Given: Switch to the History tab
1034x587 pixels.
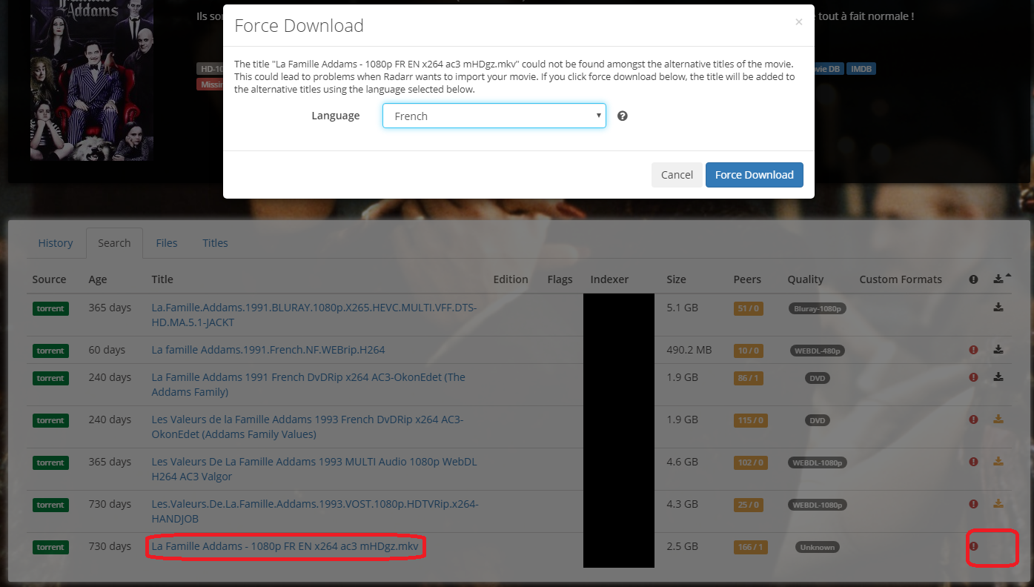Looking at the screenshot, I should tap(56, 243).
